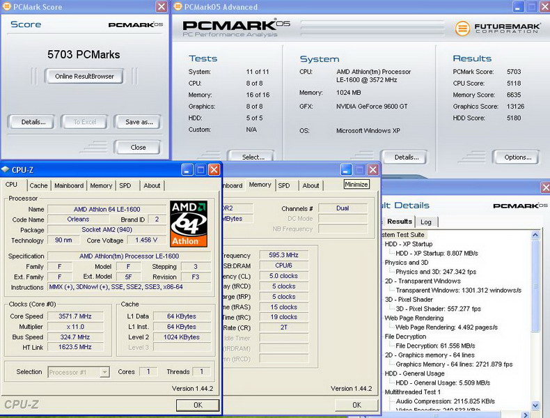Click PCMark05 Advanced window title icon
Screen dimensions: 550x418
(x=178, y=7)
